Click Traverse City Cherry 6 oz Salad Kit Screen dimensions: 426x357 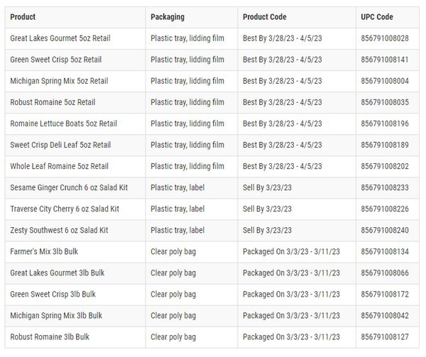click(x=65, y=209)
